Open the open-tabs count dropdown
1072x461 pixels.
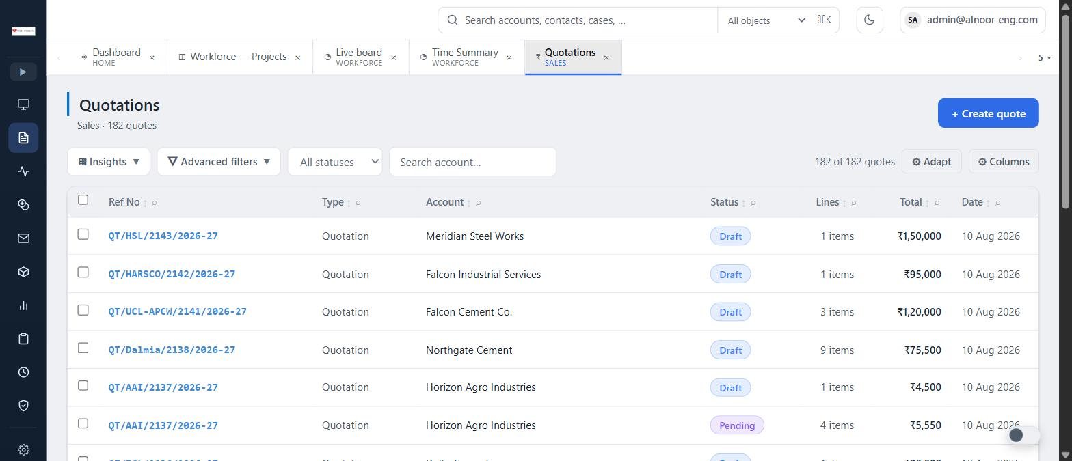tap(1044, 58)
